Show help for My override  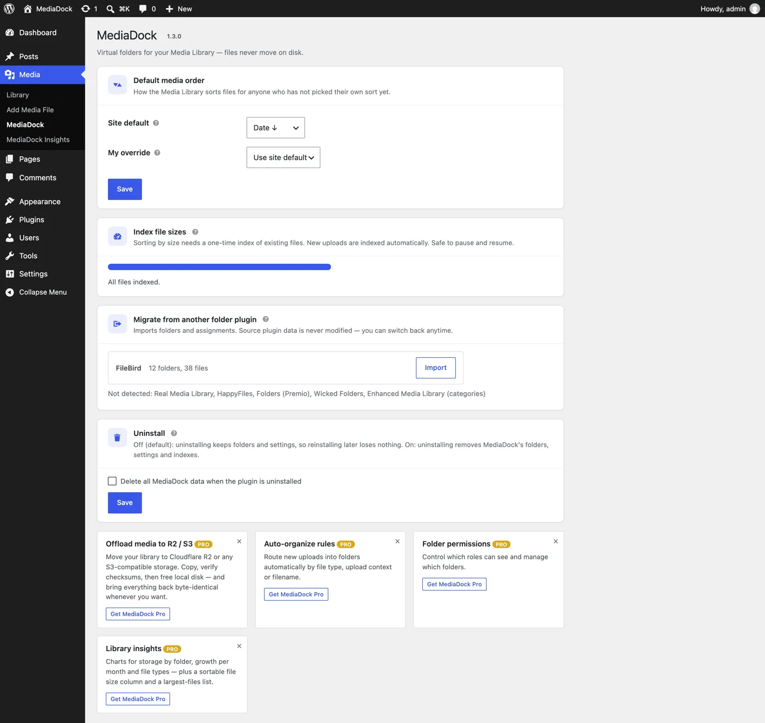point(157,153)
